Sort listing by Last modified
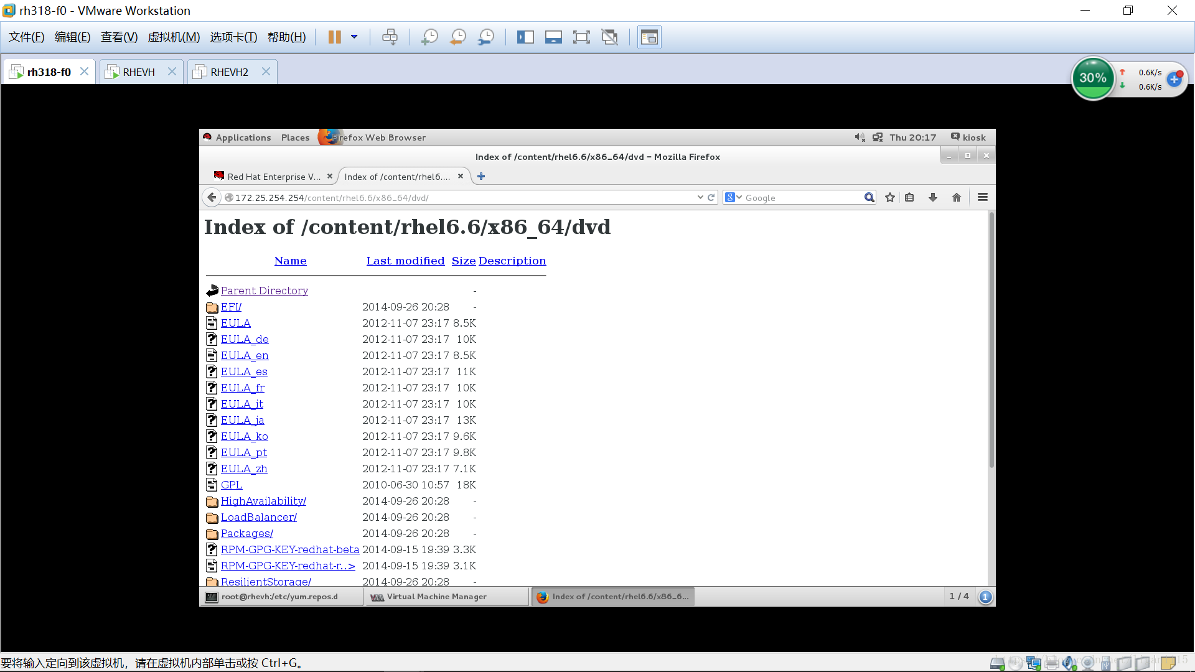Viewport: 1195px width, 672px height. (x=406, y=261)
